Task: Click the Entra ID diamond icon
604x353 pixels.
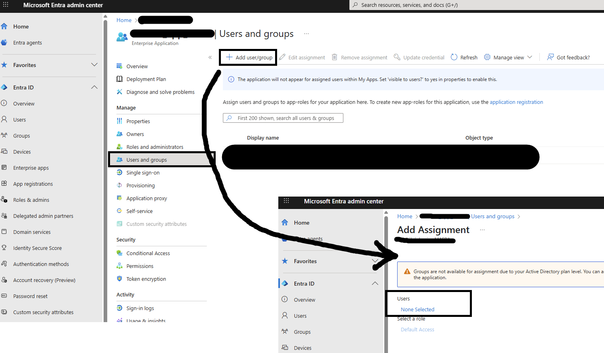Action: 4,87
